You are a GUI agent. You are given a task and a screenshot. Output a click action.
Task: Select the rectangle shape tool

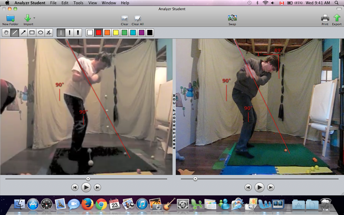tap(32, 33)
